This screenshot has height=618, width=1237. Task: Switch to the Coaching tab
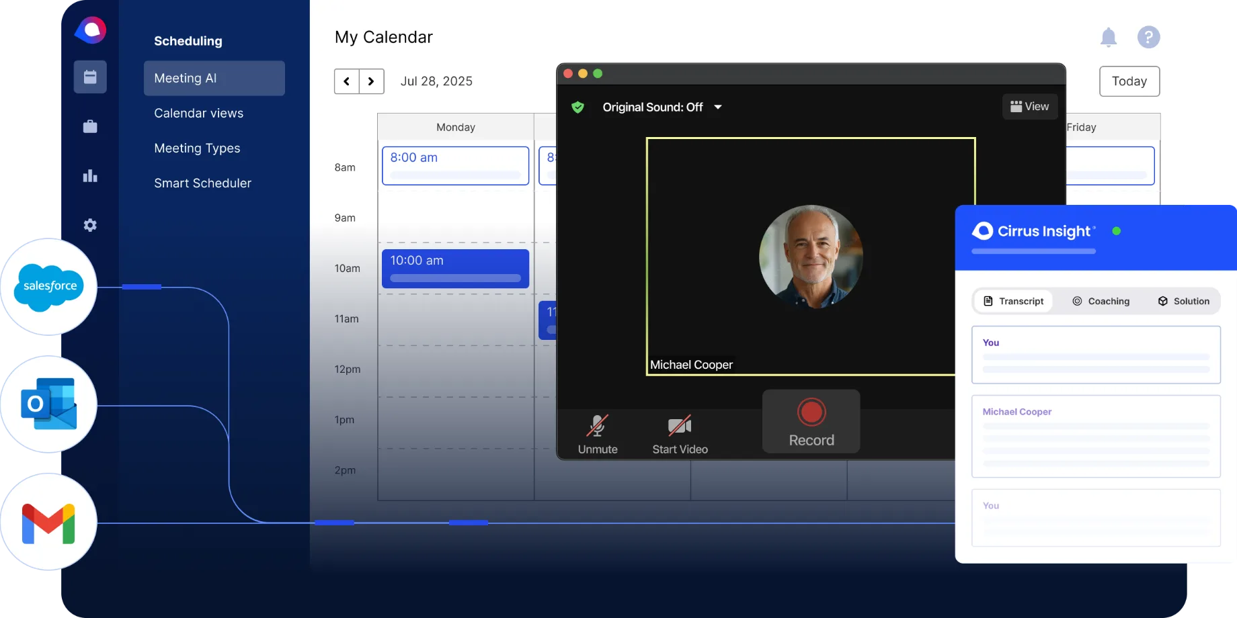[x=1101, y=301]
